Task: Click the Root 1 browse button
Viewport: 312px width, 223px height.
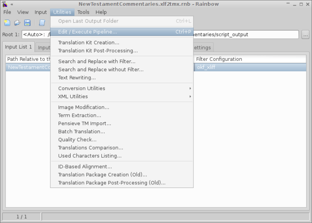Action: tap(305, 35)
